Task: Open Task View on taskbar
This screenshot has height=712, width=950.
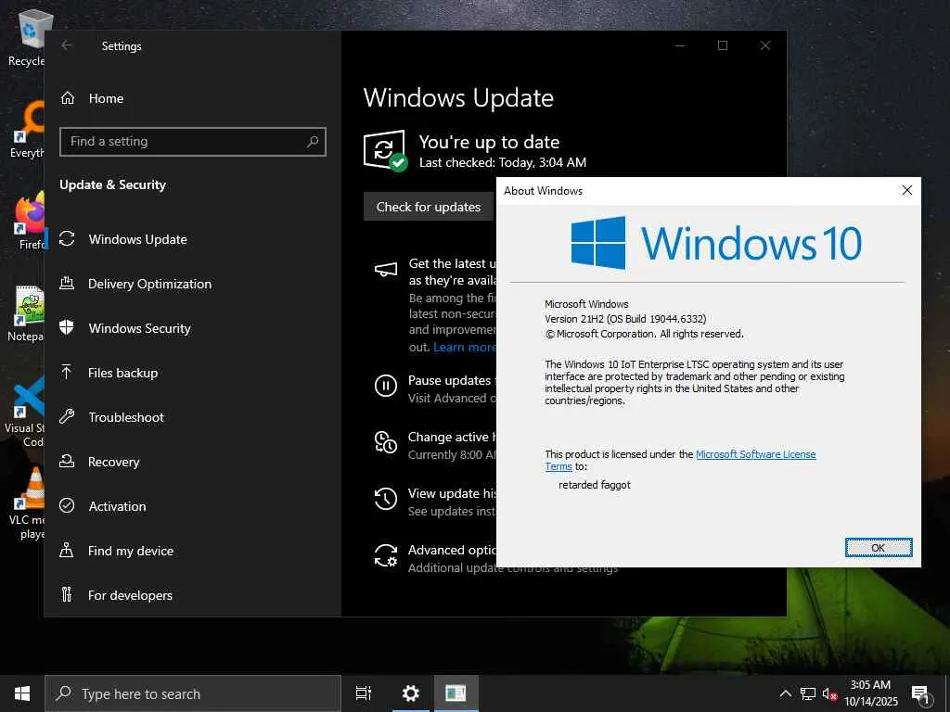Action: point(364,693)
